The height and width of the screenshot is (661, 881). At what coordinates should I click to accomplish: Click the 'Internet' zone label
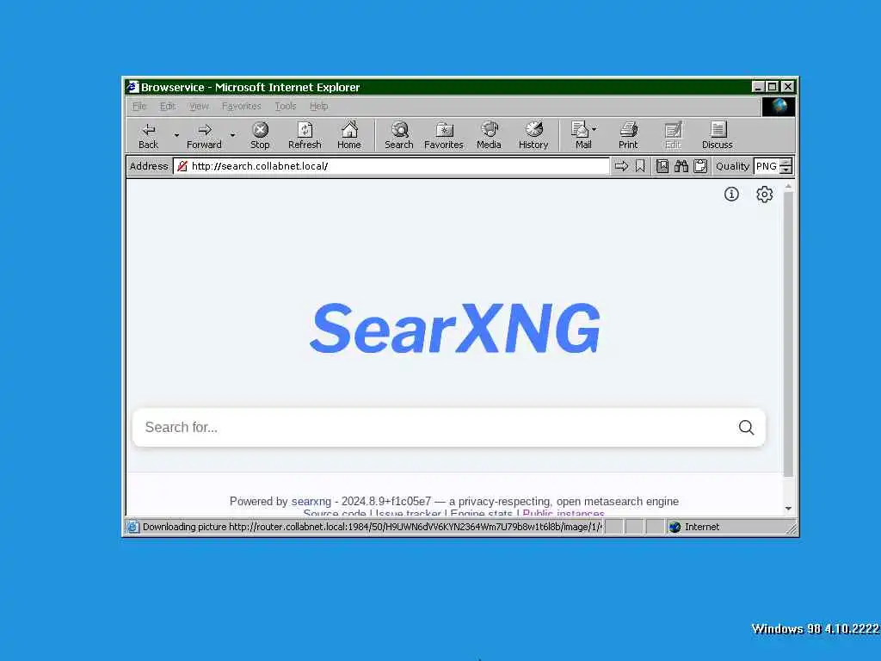(x=702, y=527)
